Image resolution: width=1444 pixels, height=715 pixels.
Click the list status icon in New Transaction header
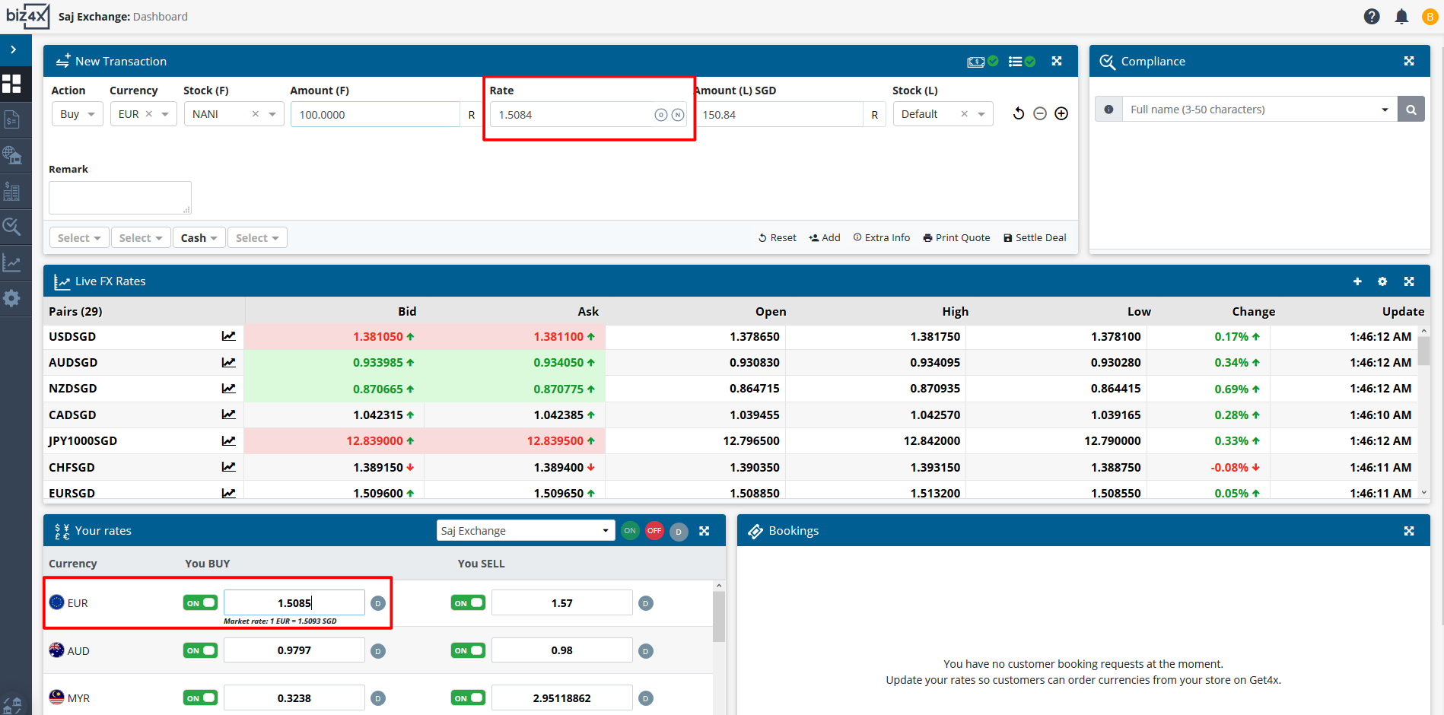tap(1022, 62)
